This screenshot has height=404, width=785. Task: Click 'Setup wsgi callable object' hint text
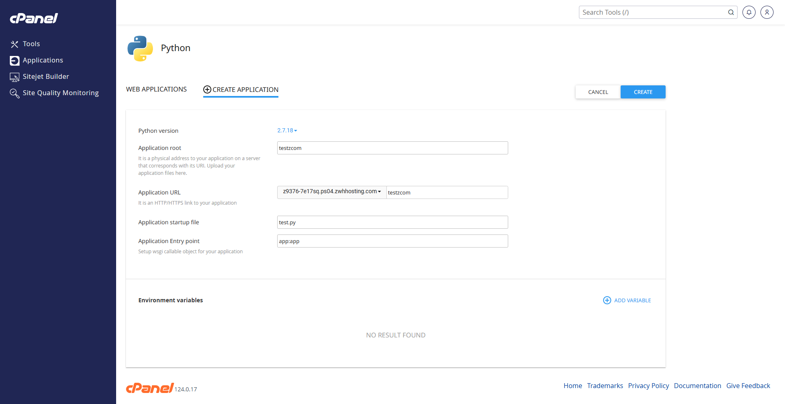[191, 252]
